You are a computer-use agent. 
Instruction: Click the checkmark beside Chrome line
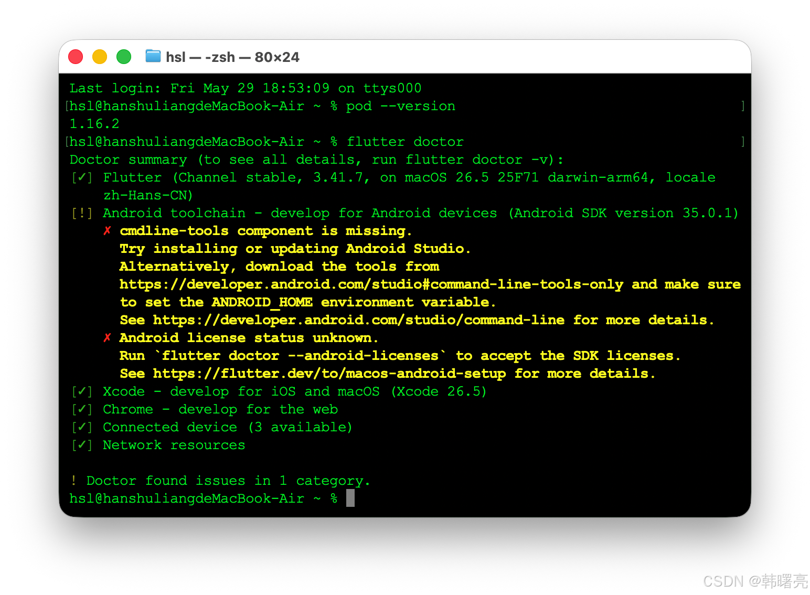click(x=82, y=409)
